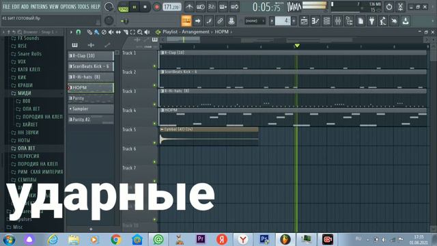Open the Piano roll view icon
This screenshot has width=437, height=246.
[315, 20]
